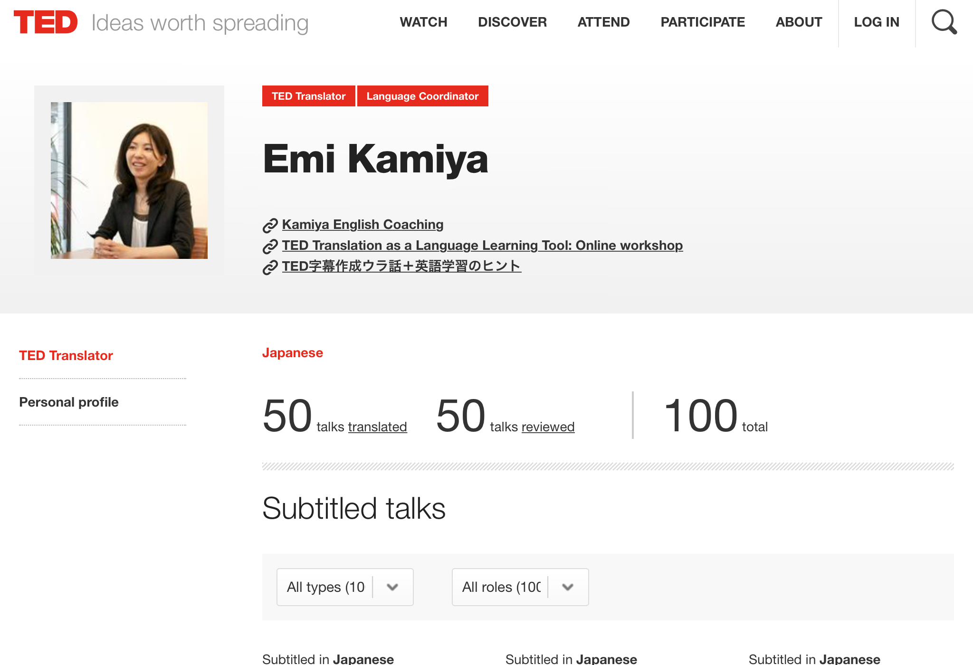This screenshot has width=973, height=665.
Task: Click the talks translated link
Action: [377, 427]
